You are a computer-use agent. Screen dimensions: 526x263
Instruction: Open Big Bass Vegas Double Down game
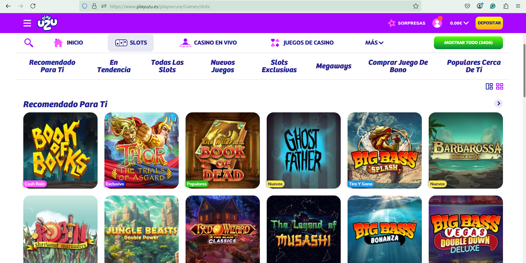pos(466,229)
